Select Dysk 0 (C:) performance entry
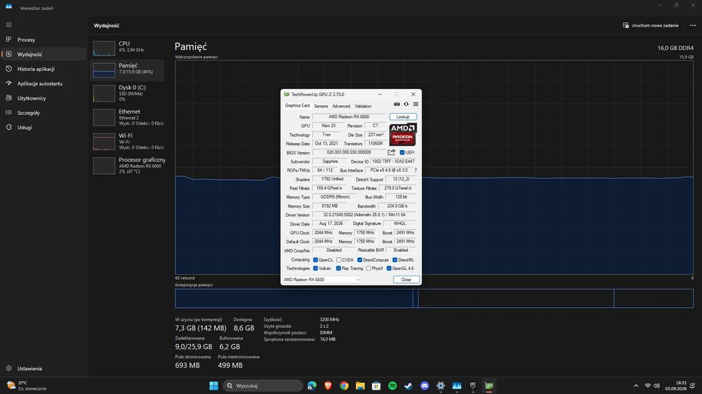This screenshot has width=702, height=394. point(127,93)
